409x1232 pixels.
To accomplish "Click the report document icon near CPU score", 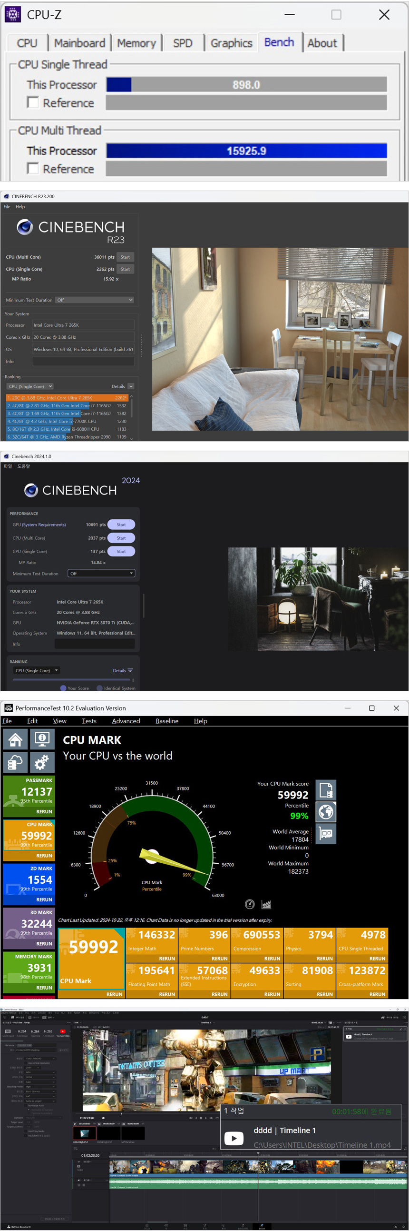I will coord(326,790).
